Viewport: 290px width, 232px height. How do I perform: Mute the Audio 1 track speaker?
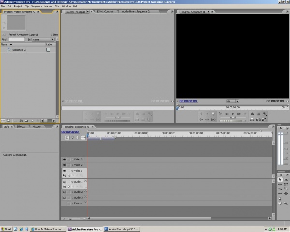(x=64, y=182)
